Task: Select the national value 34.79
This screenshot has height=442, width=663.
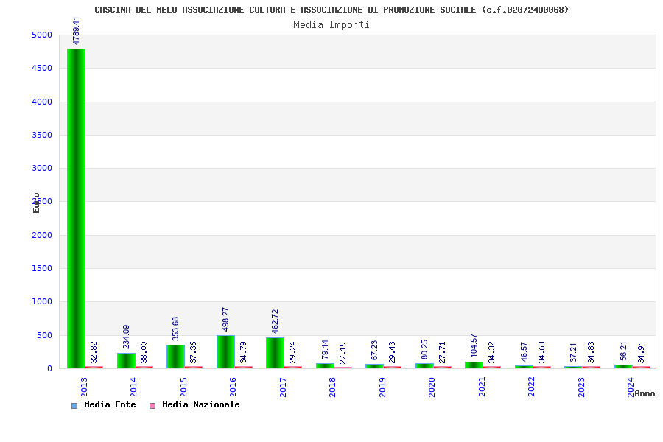Action: (x=243, y=353)
